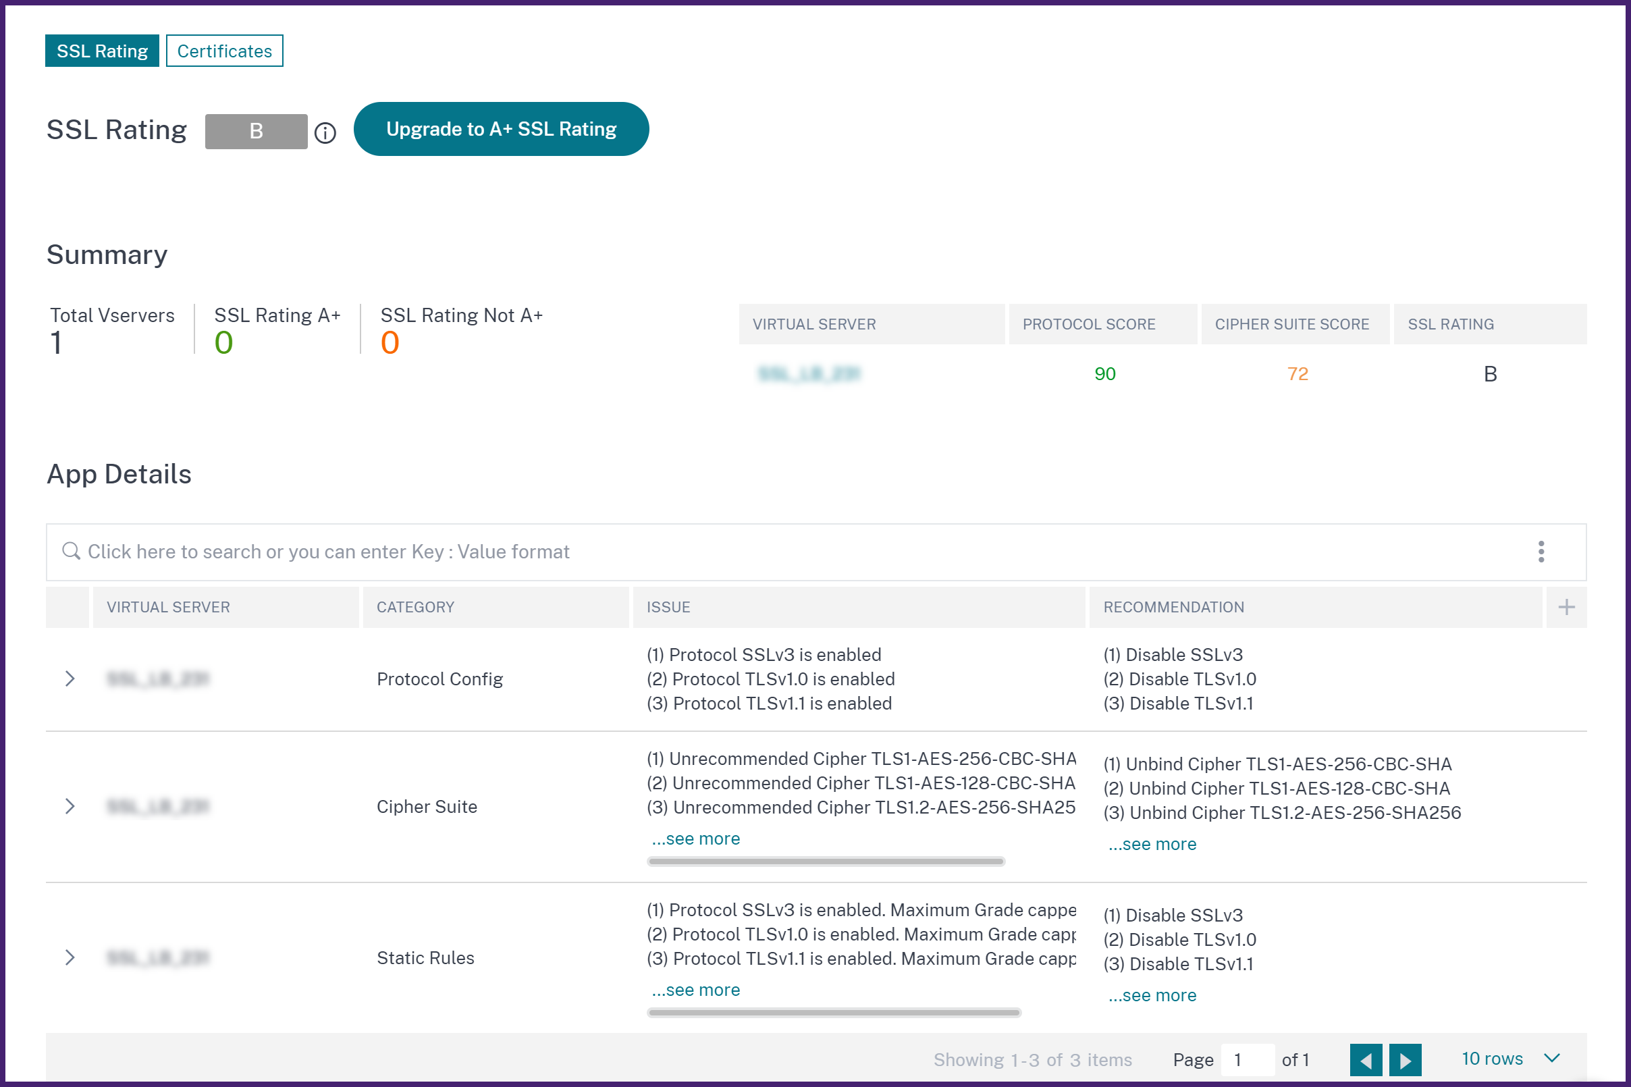Image resolution: width=1631 pixels, height=1087 pixels.
Task: Click the RECOMMENDATION column header
Action: coord(1315,607)
